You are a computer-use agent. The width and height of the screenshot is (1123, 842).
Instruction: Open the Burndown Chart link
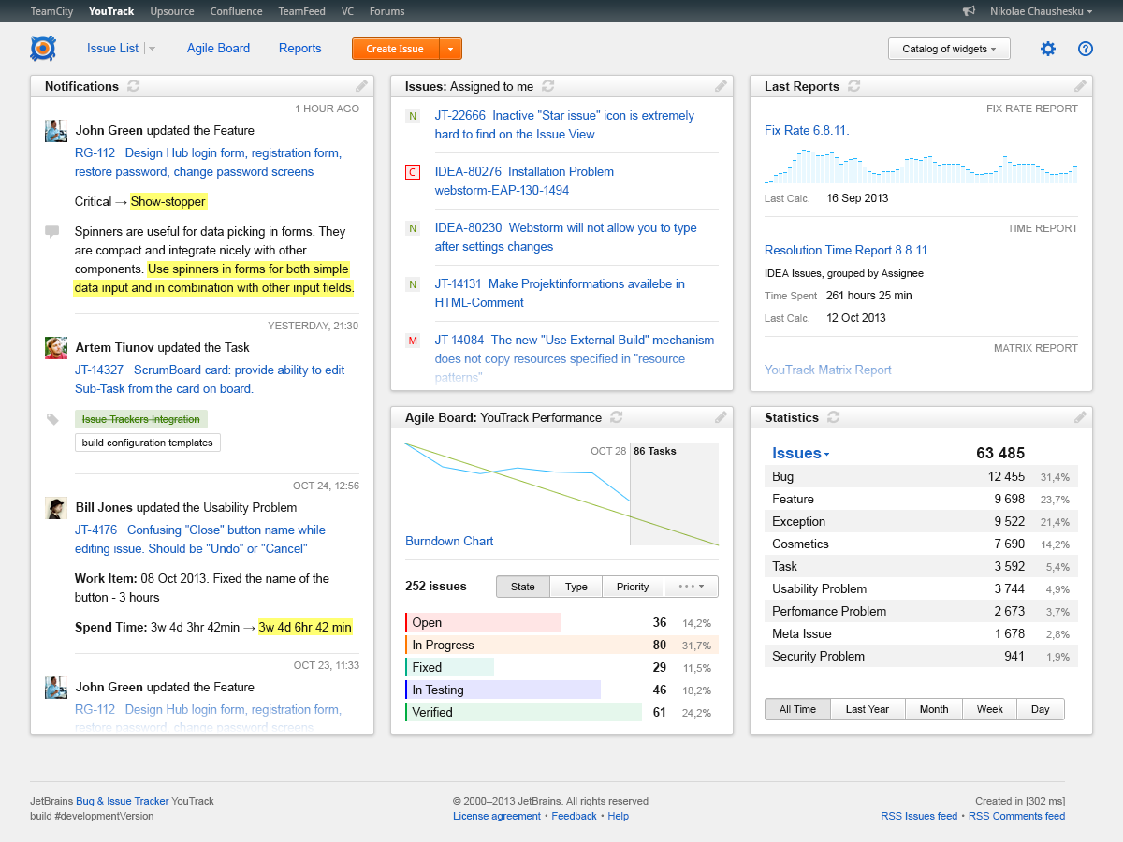[449, 541]
